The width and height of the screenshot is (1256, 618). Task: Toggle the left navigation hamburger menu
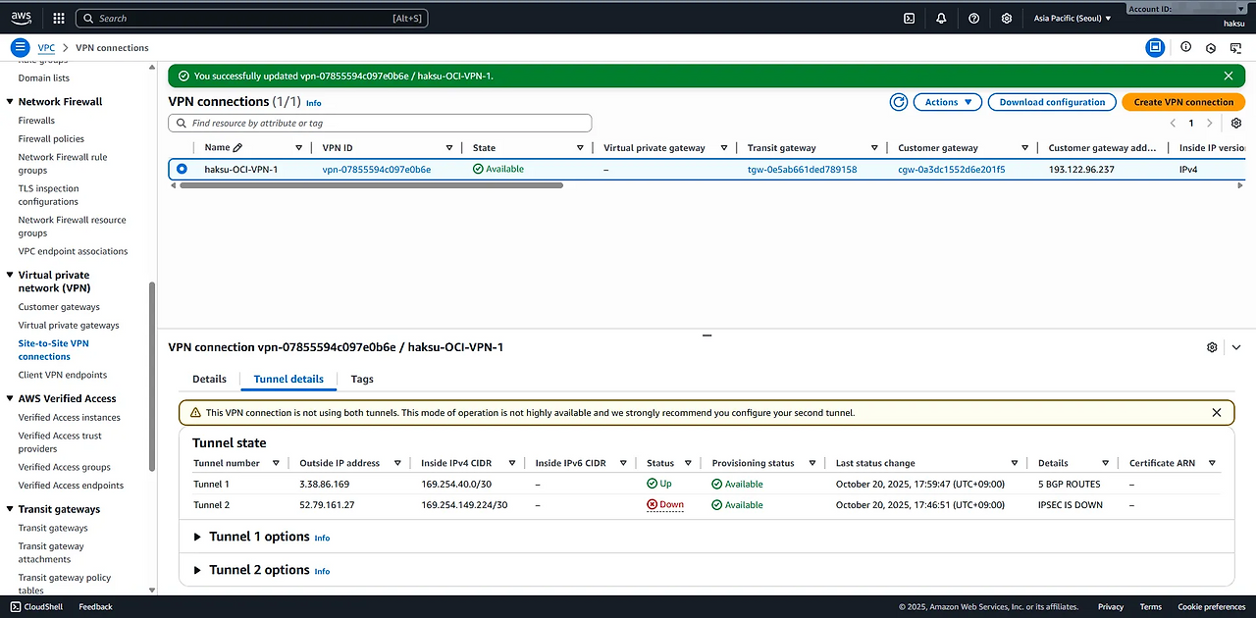(x=20, y=47)
